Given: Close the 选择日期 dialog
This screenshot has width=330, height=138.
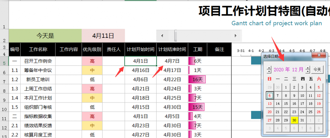Looking at the screenshot, I should click(x=319, y=55).
